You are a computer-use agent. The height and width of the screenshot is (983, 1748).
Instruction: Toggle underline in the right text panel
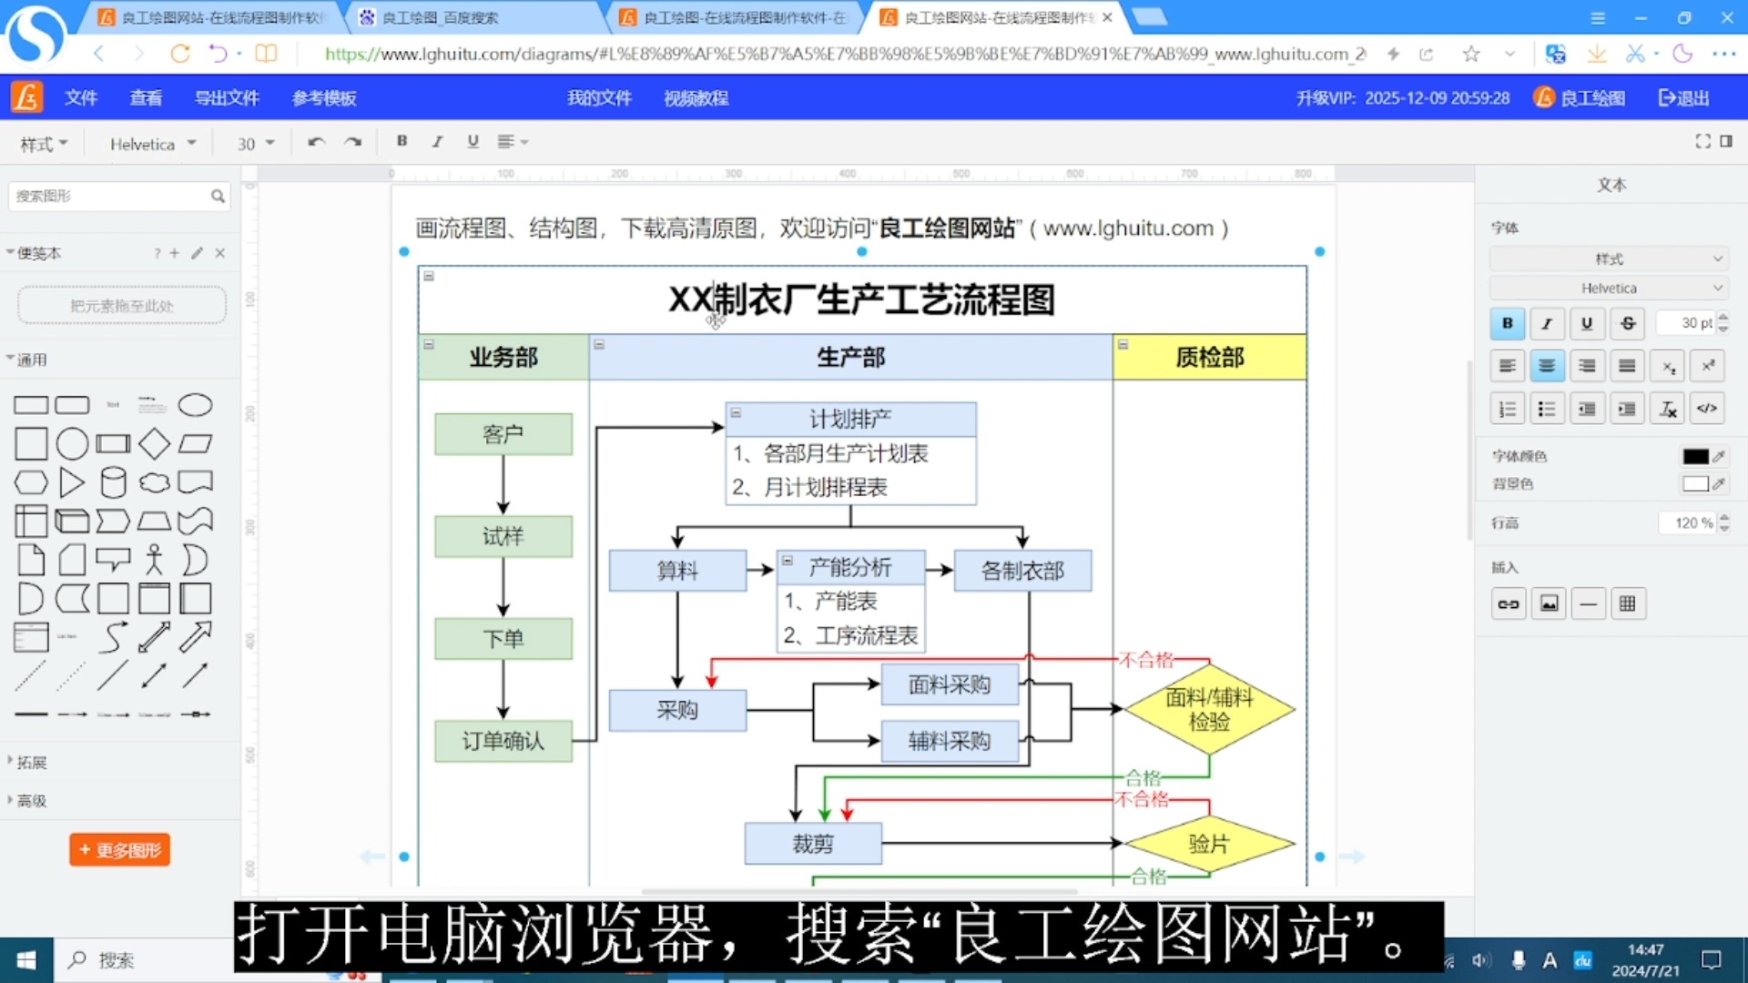click(x=1588, y=323)
